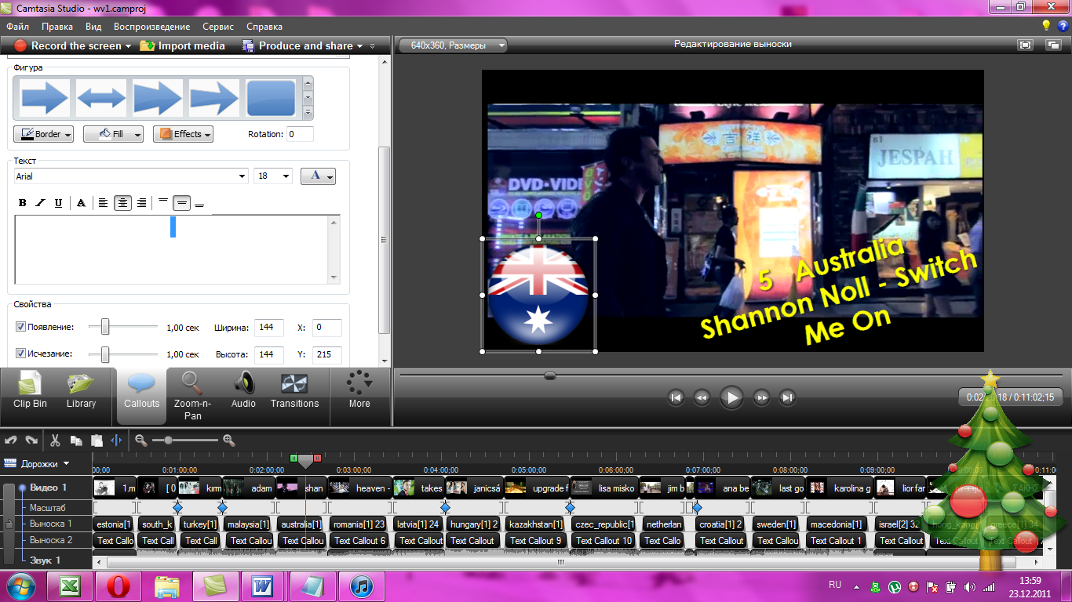The height and width of the screenshot is (602, 1072).
Task: Adjust the Появление duration slider
Action: tap(104, 327)
